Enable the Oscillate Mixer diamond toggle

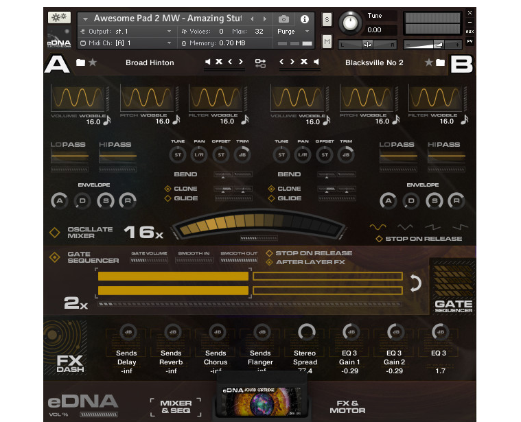(54, 233)
